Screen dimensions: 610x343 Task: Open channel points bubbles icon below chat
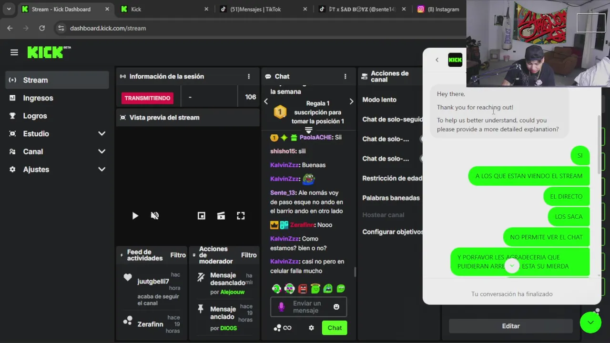[277, 328]
